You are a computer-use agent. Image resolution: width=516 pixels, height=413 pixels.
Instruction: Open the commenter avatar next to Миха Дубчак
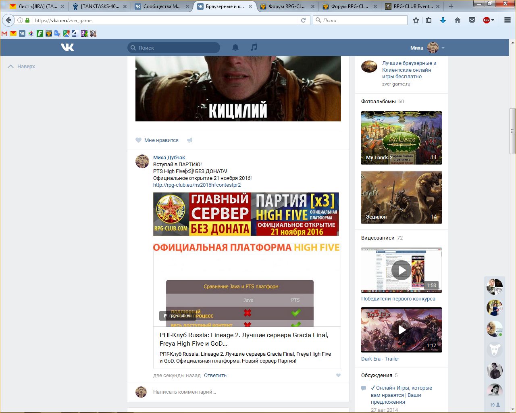[x=142, y=161]
